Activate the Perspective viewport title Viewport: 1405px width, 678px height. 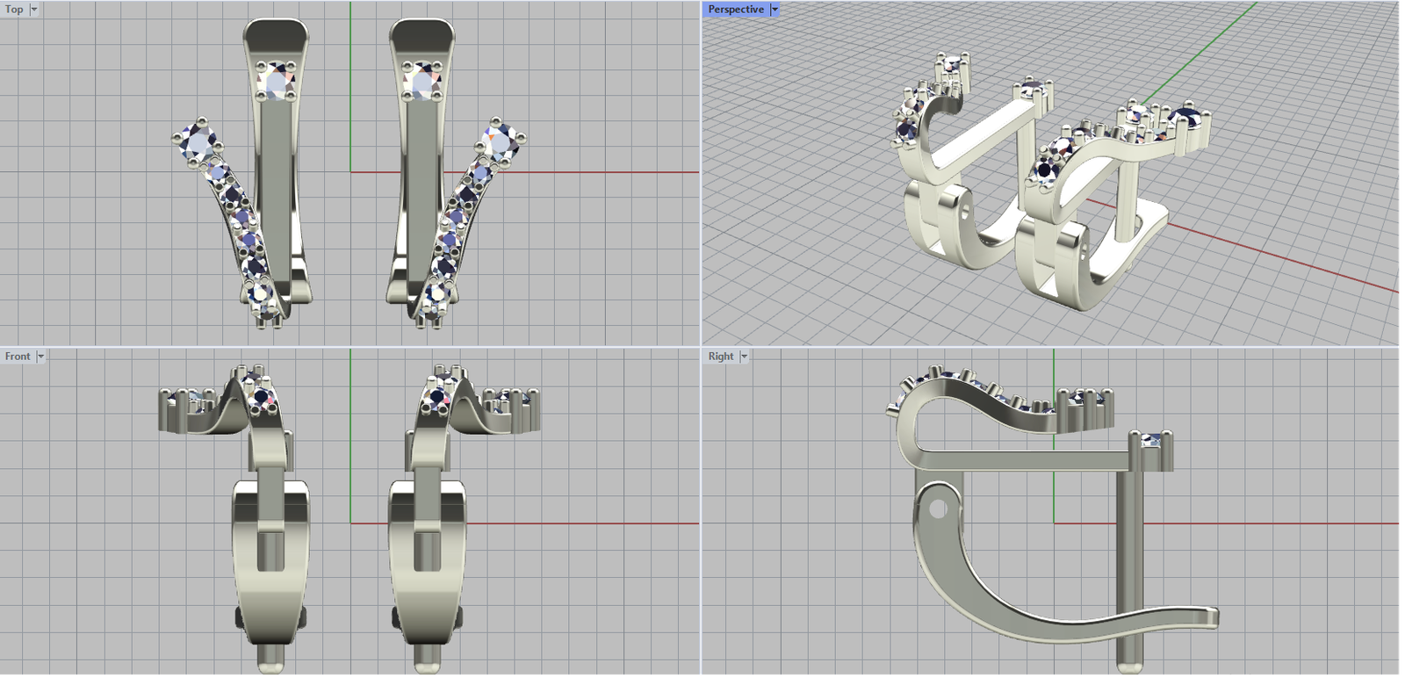point(735,10)
